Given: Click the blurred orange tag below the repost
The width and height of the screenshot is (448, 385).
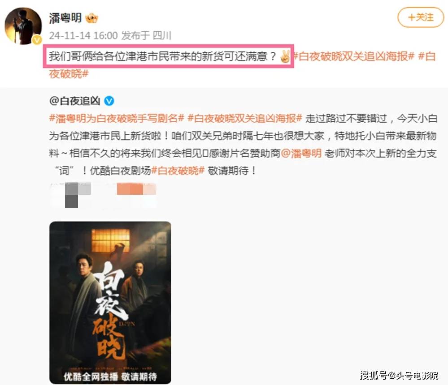Looking at the screenshot, I should point(137,189).
